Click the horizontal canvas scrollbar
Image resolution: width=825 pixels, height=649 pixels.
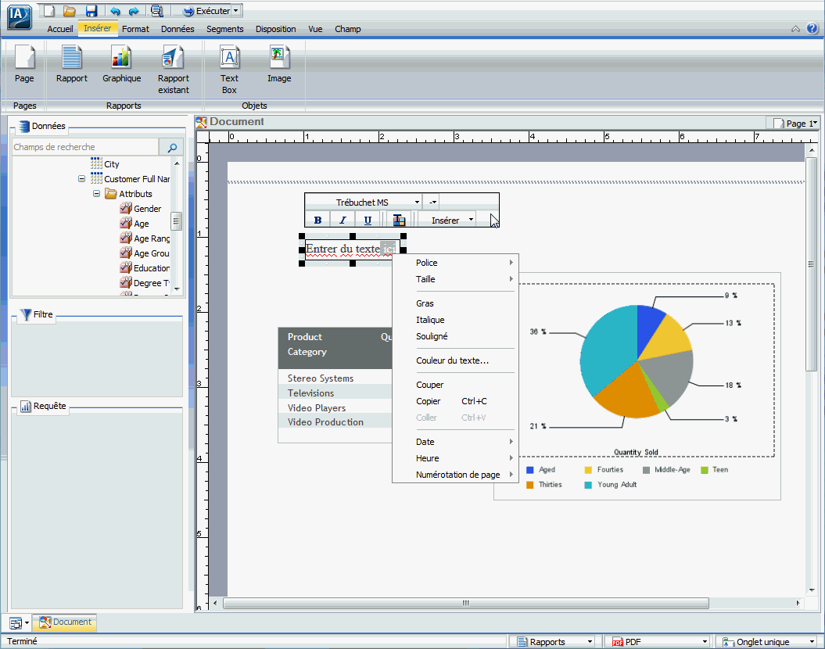tap(465, 603)
